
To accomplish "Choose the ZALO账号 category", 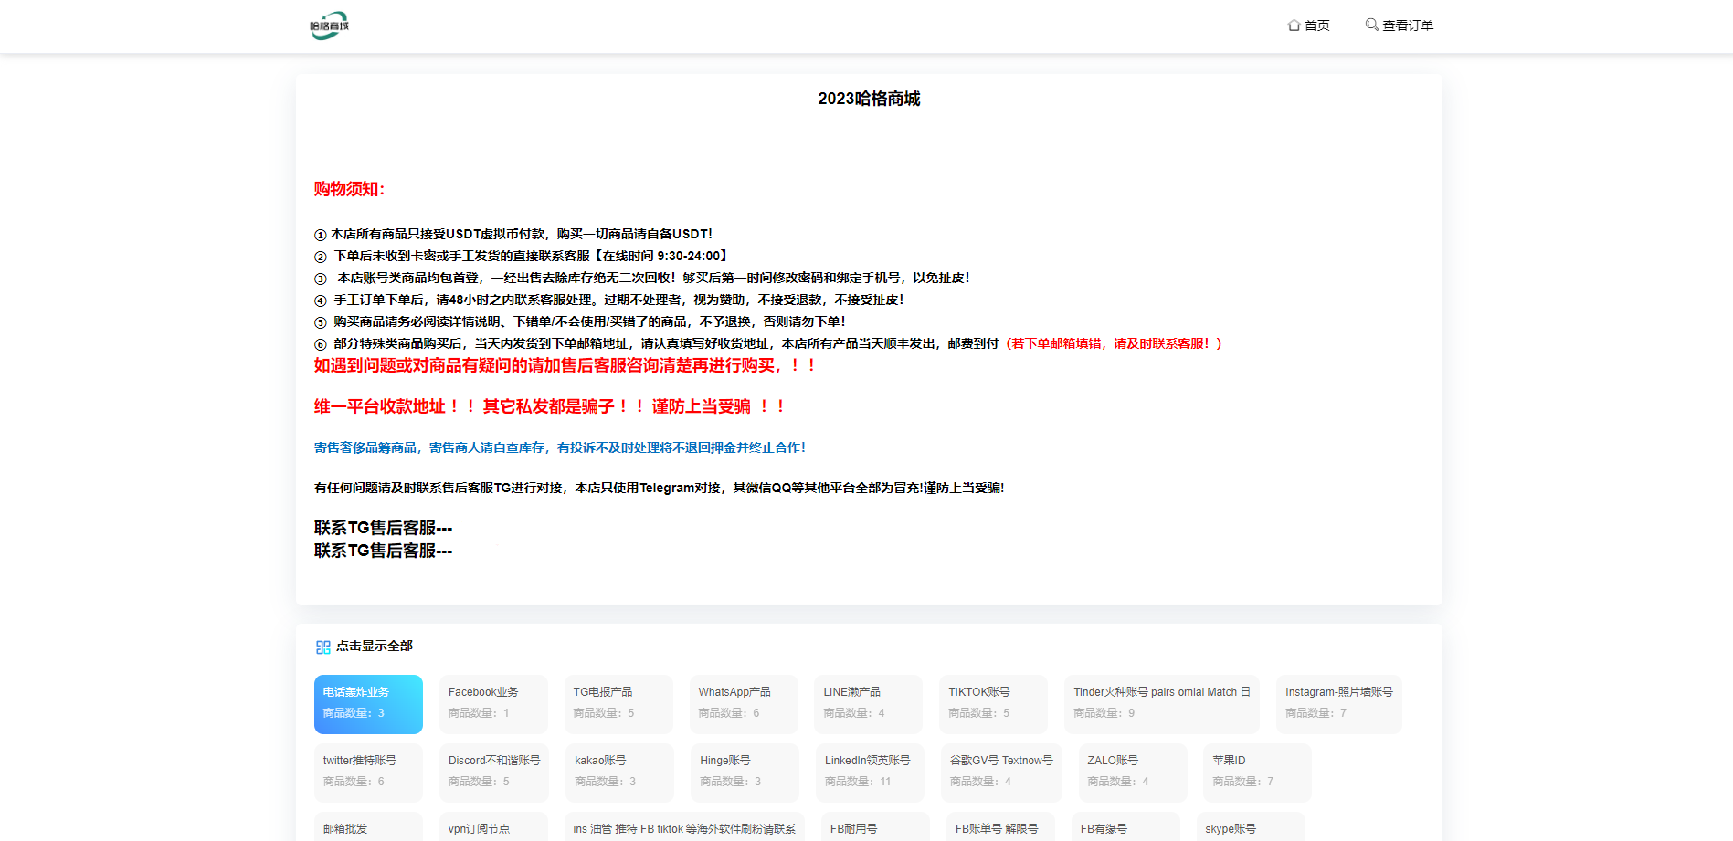I will pyautogui.click(x=1133, y=773).
